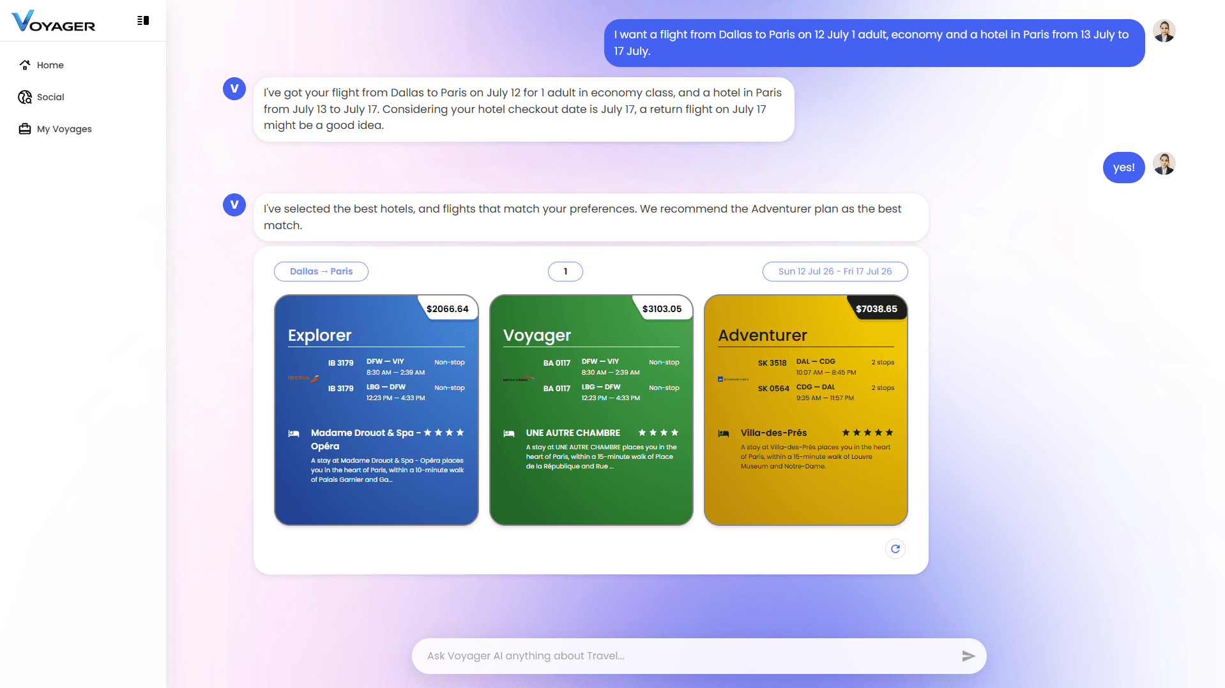This screenshot has width=1225, height=688.
Task: Click the Social globe icon
Action: tap(25, 97)
